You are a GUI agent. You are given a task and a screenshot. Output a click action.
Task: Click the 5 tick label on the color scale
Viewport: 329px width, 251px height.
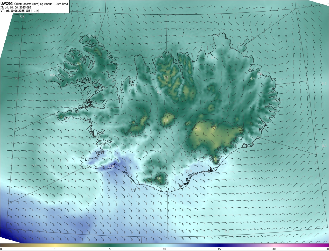tap(110, 249)
